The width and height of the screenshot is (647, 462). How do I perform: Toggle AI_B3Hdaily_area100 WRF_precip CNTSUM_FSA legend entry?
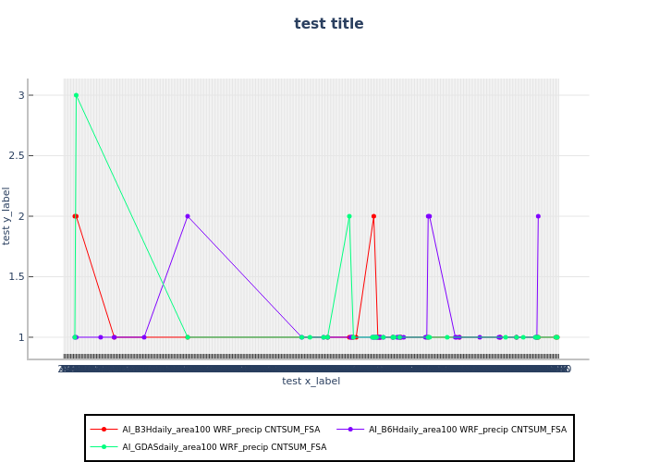(x=224, y=430)
